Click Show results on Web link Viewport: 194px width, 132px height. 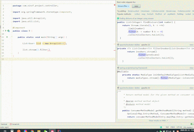tap(157, 120)
